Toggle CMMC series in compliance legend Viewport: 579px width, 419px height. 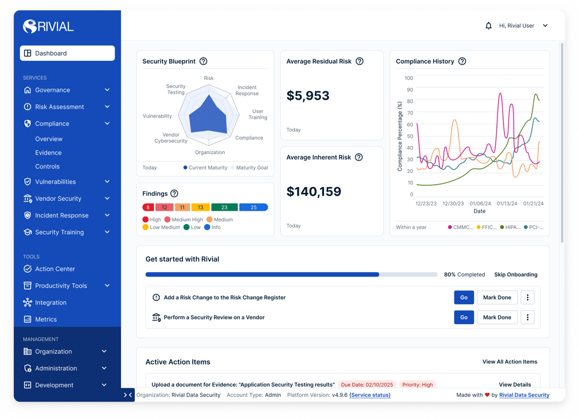[x=460, y=227]
